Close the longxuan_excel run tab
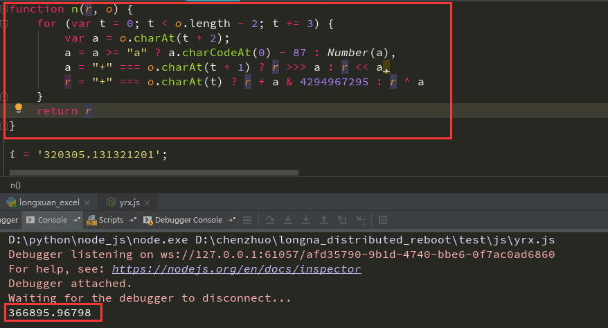Viewport: 608px width, 328px height. 87,202
